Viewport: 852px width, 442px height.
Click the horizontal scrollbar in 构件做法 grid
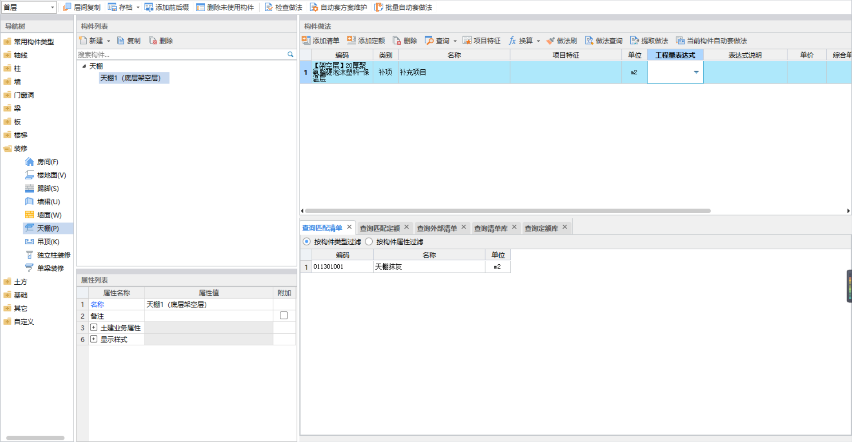507,211
